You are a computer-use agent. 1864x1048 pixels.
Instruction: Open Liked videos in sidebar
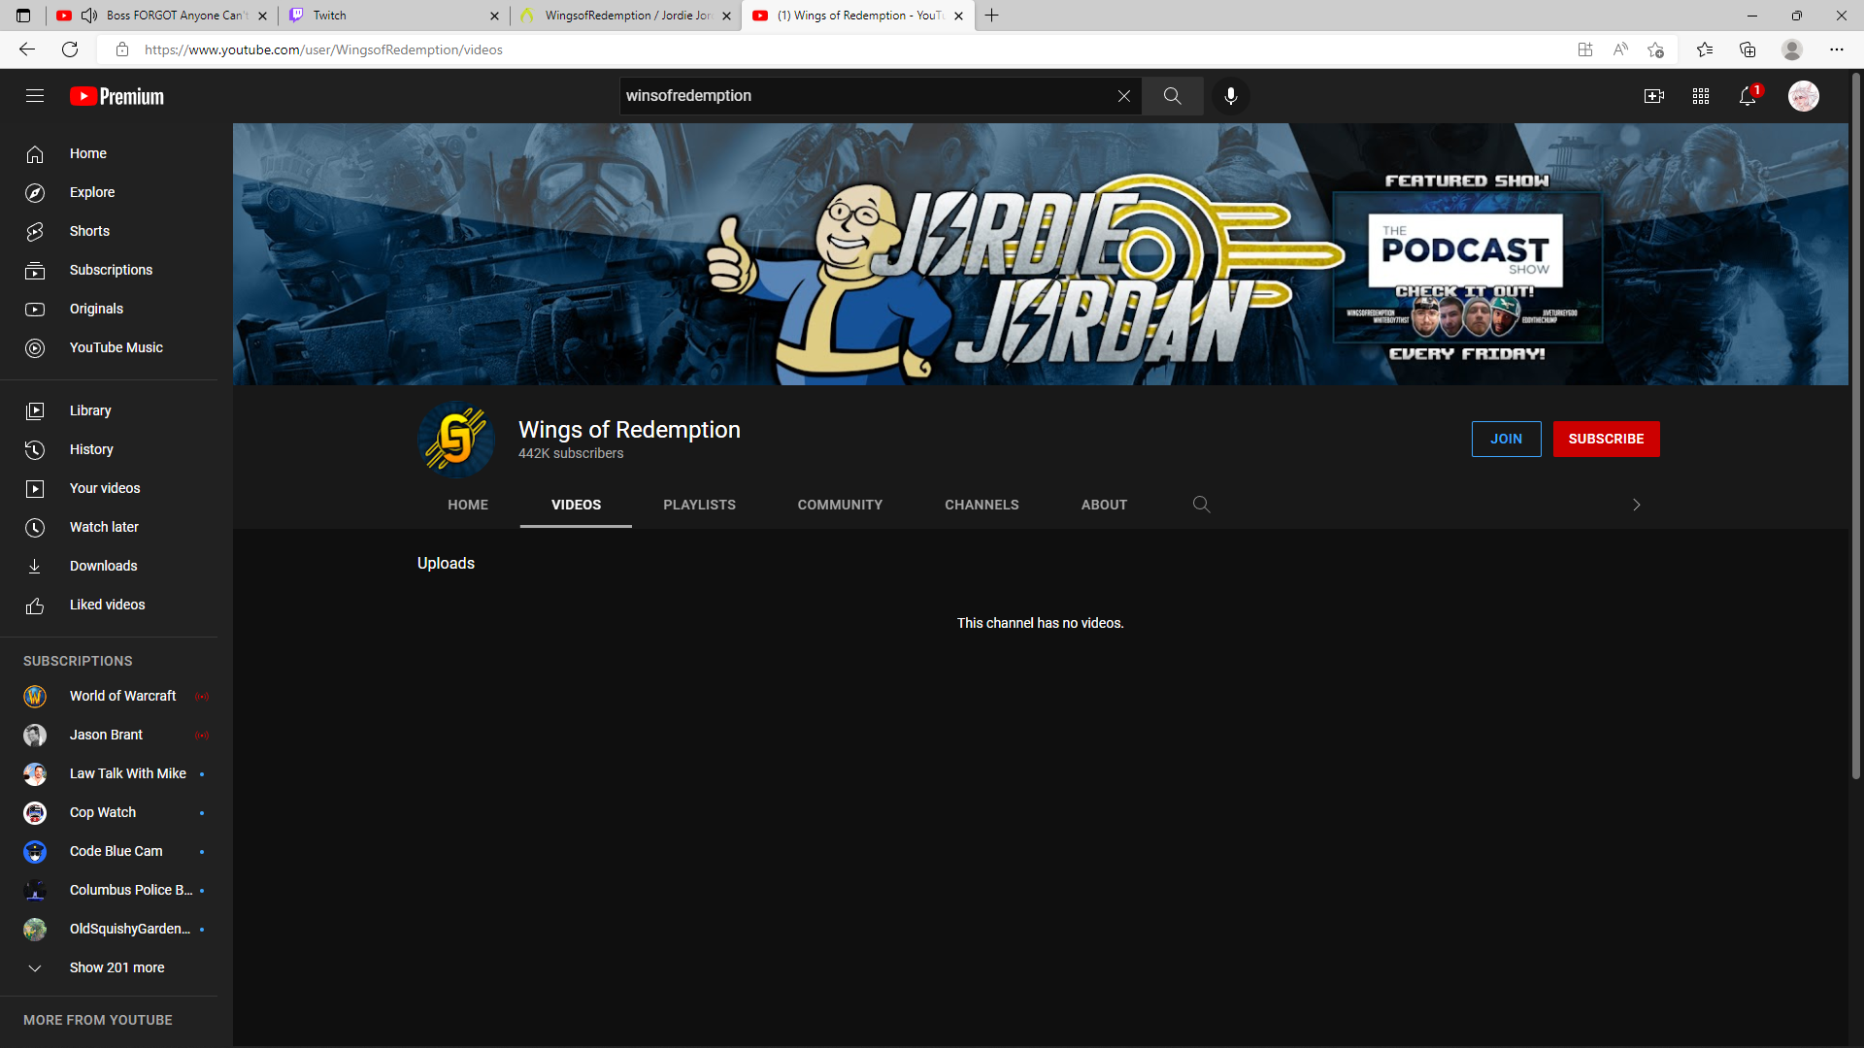[109, 605]
